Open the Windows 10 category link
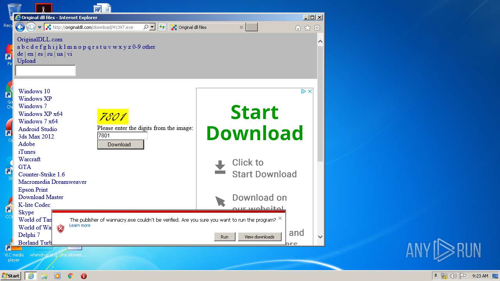Viewport: 500px width, 281px height. click(34, 91)
